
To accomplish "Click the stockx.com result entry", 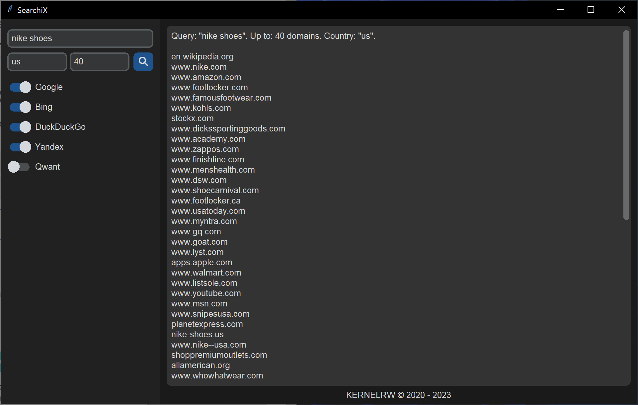I will tap(192, 119).
